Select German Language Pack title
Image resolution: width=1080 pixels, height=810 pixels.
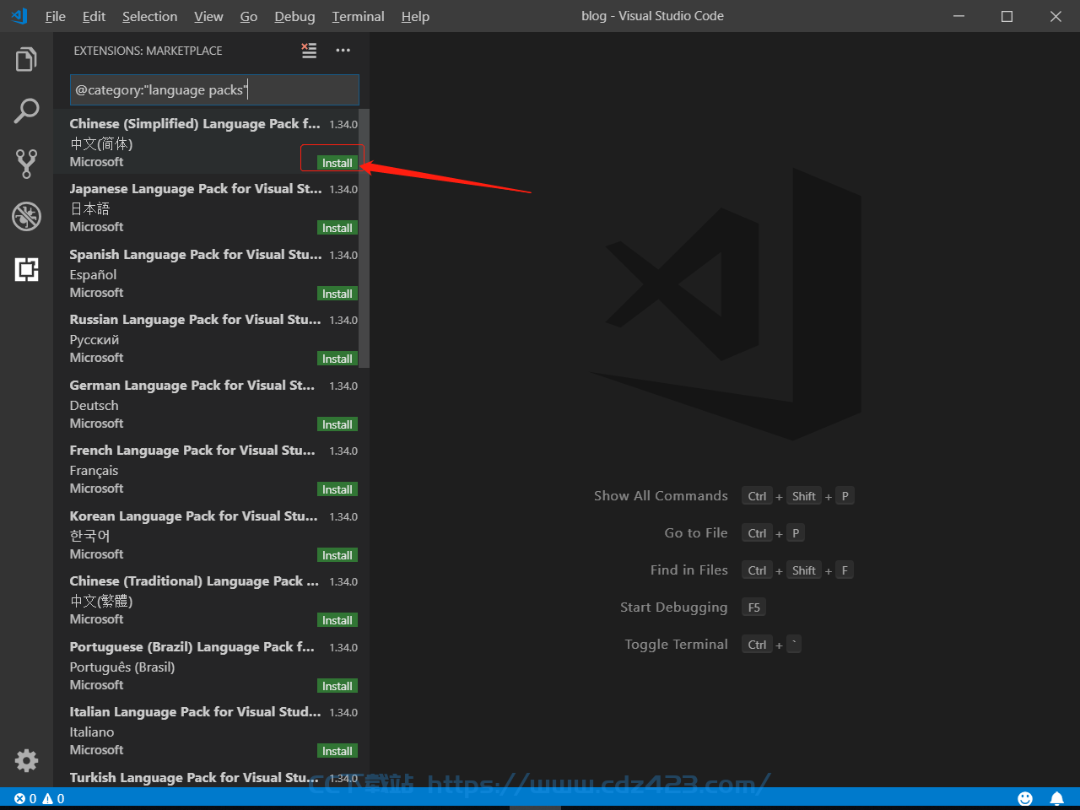coord(192,385)
